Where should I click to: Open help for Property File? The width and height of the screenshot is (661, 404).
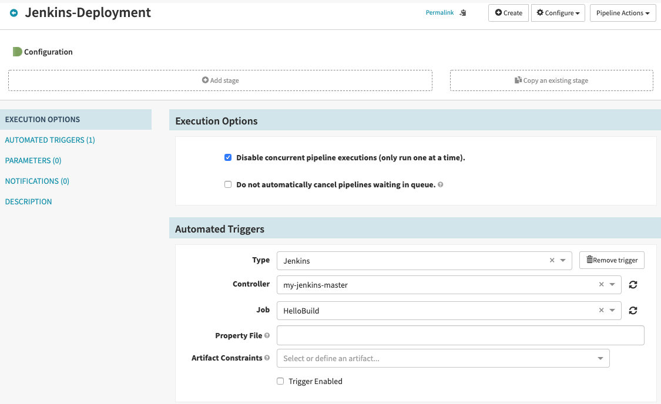(267, 335)
